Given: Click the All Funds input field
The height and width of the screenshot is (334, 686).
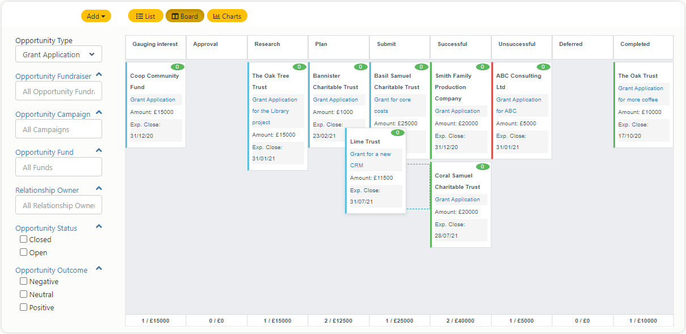Looking at the screenshot, I should click(x=59, y=167).
